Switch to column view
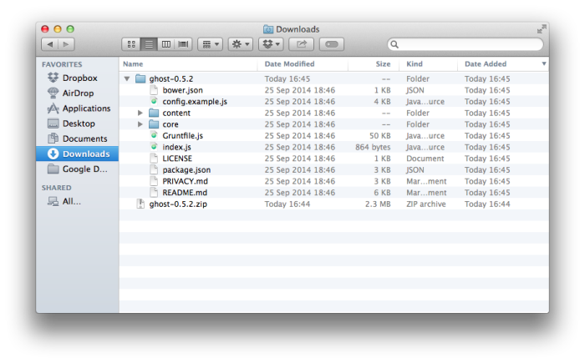The image size is (585, 363). coord(166,44)
